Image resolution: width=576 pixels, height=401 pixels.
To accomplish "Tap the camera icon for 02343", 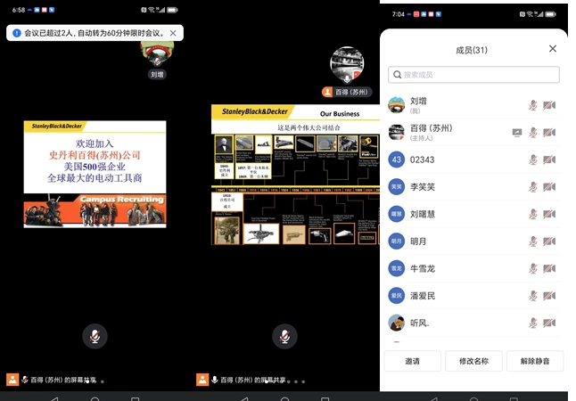I will pos(549,160).
